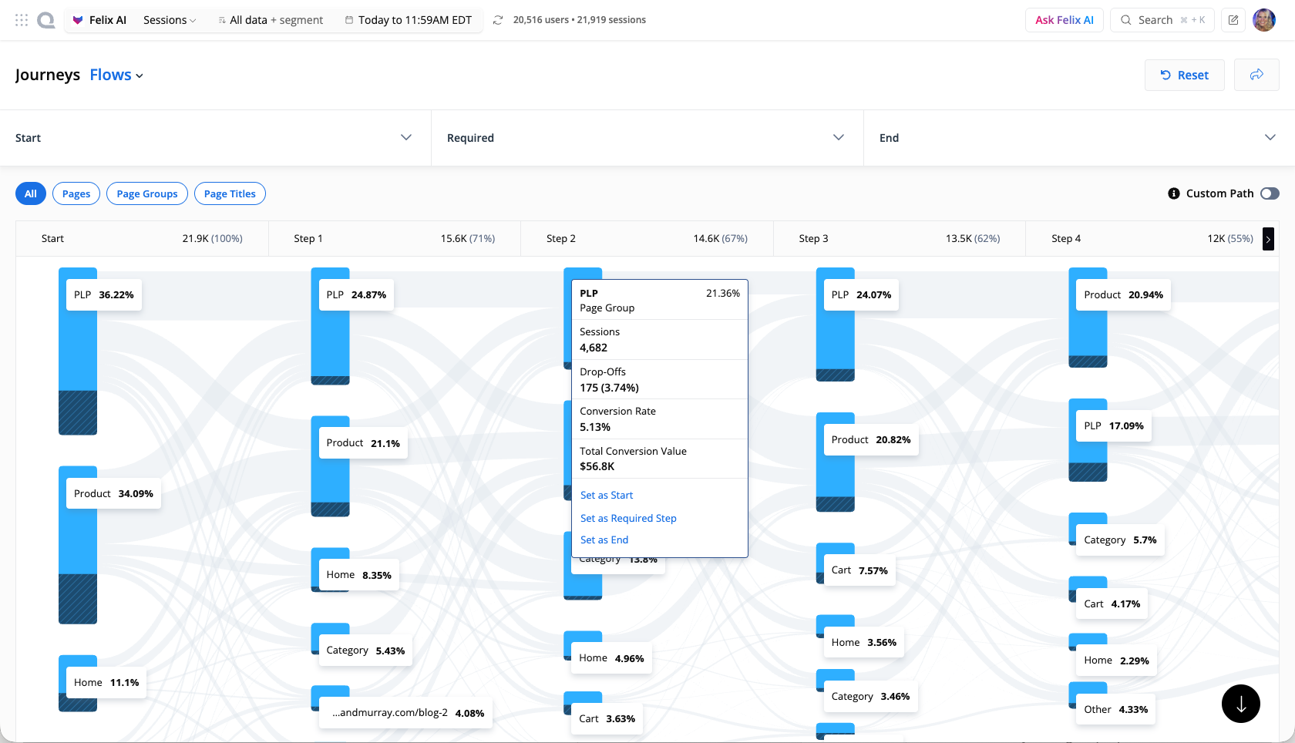Click Set as Required Step link
1295x743 pixels.
628,518
